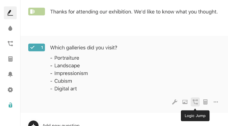
Task: Edit the "Which galleries did you visit?" question
Action: point(84,48)
